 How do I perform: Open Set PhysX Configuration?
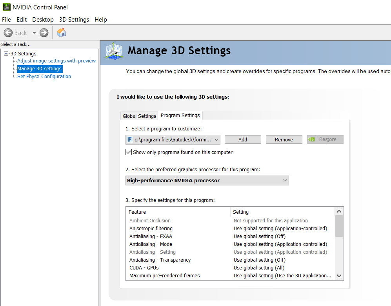44,76
